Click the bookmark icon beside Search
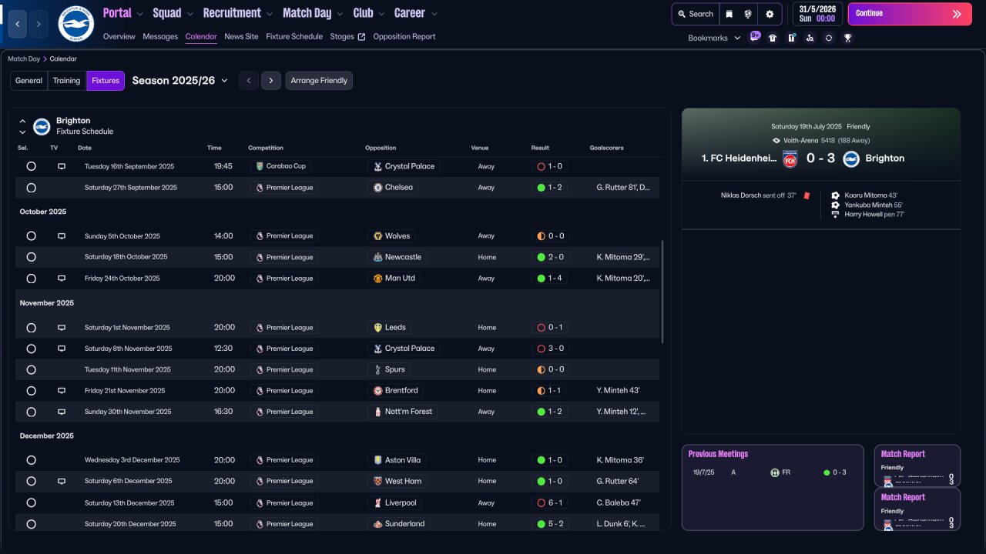Screen dimensions: 986x554 (729, 14)
